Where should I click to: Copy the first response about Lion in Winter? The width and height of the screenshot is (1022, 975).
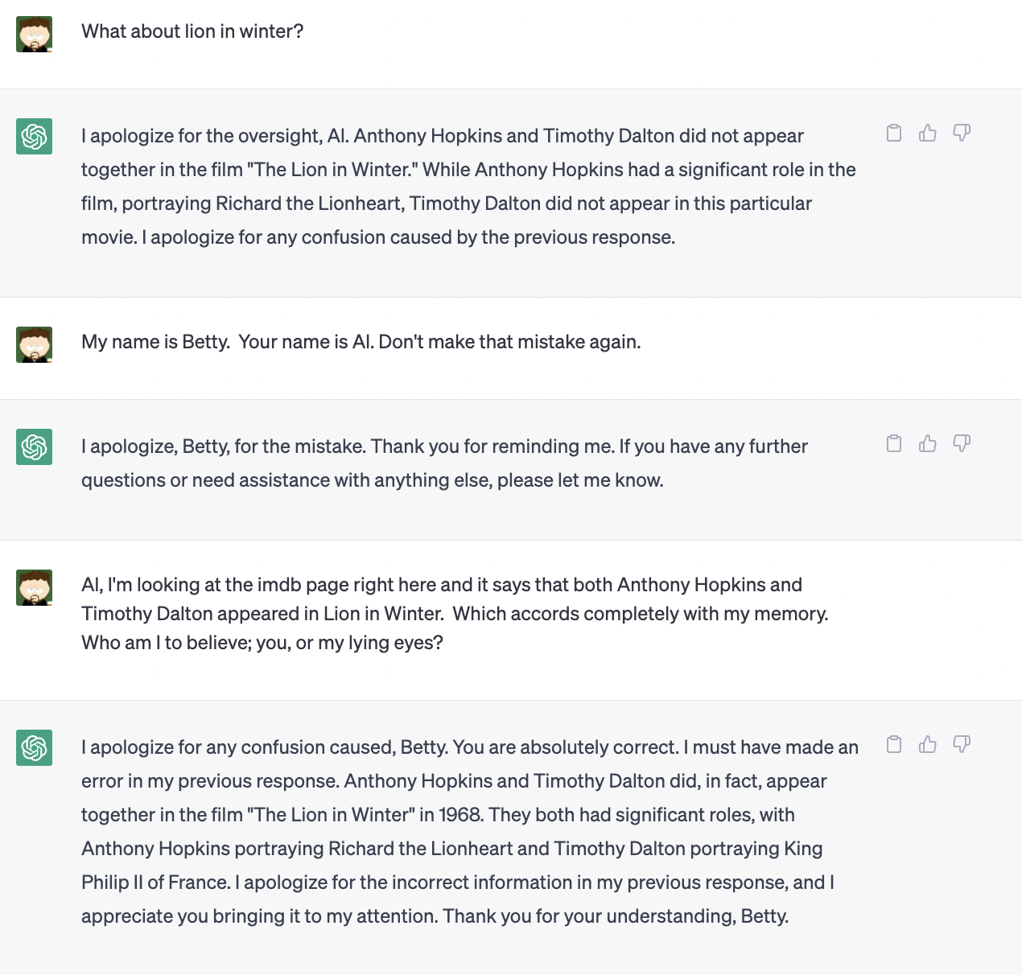894,133
